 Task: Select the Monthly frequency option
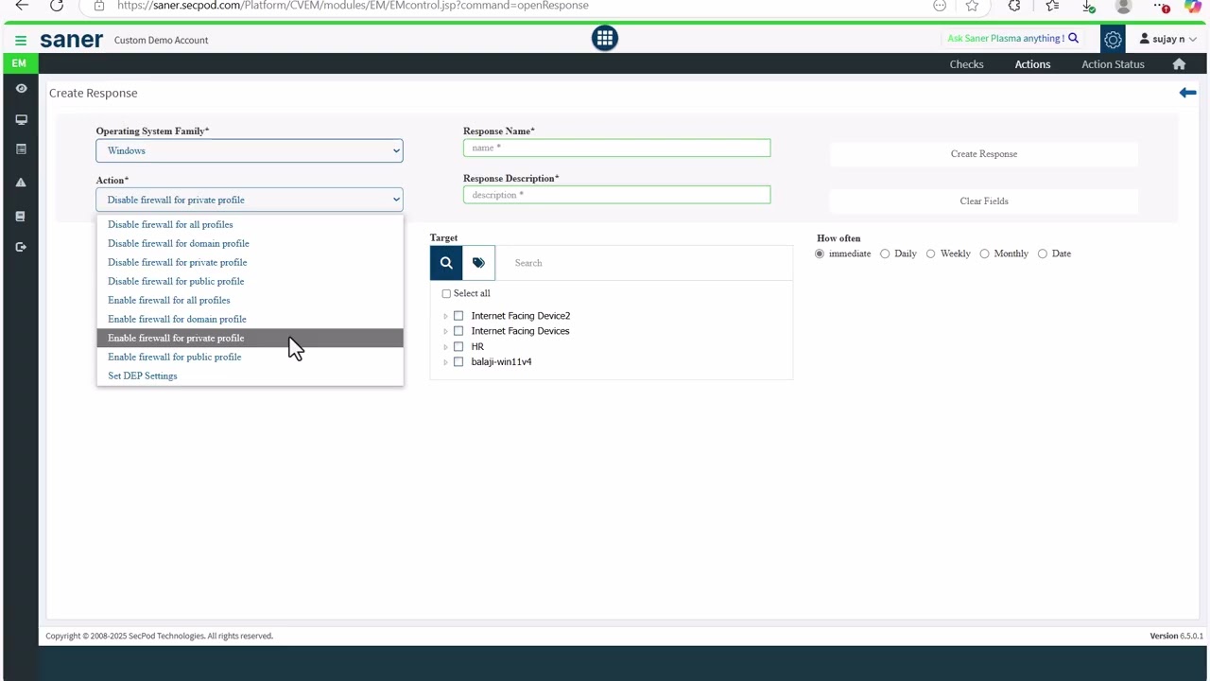pyautogui.click(x=984, y=253)
